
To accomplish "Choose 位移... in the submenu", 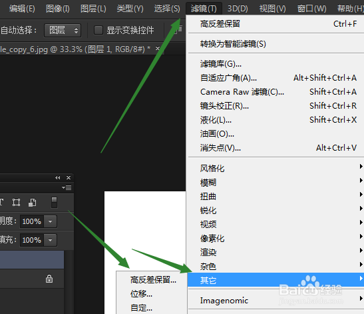I will (141, 294).
